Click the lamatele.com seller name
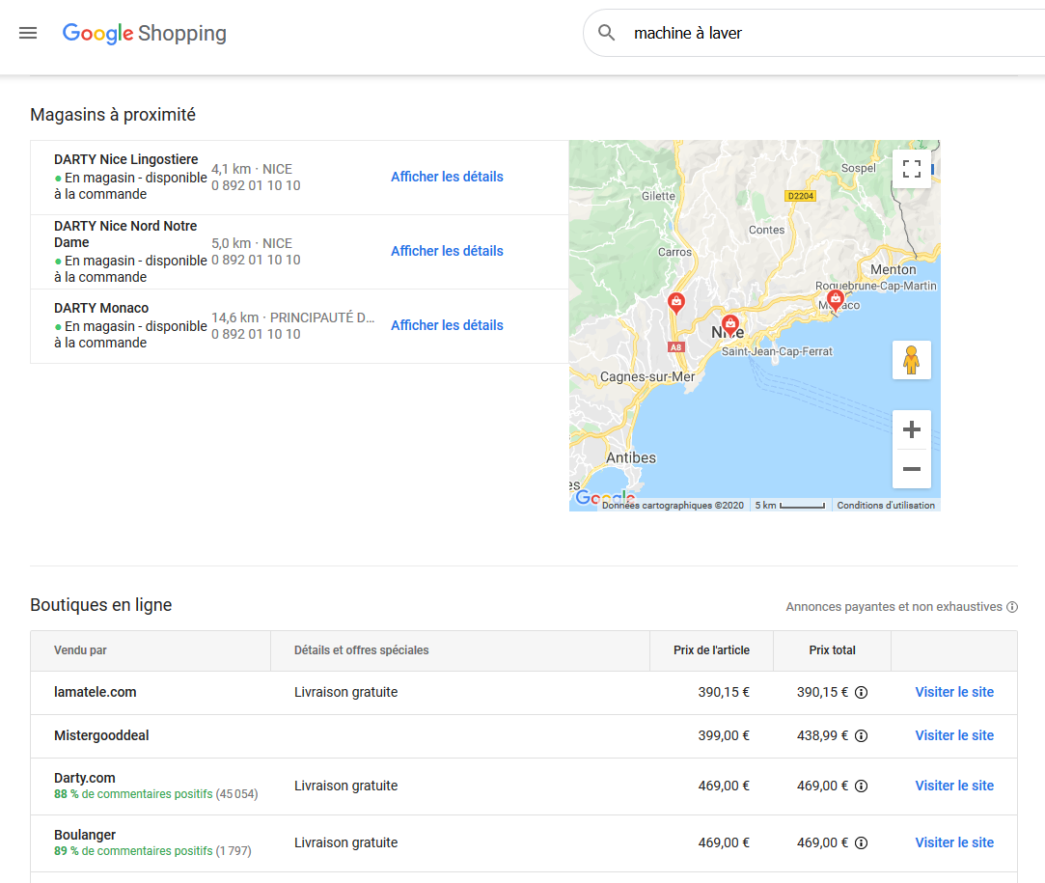The height and width of the screenshot is (883, 1045). click(x=96, y=692)
